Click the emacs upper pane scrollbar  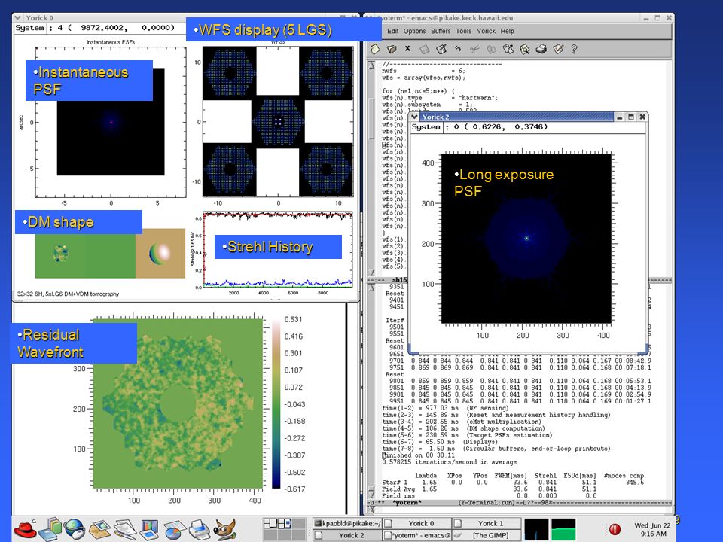pos(371,168)
